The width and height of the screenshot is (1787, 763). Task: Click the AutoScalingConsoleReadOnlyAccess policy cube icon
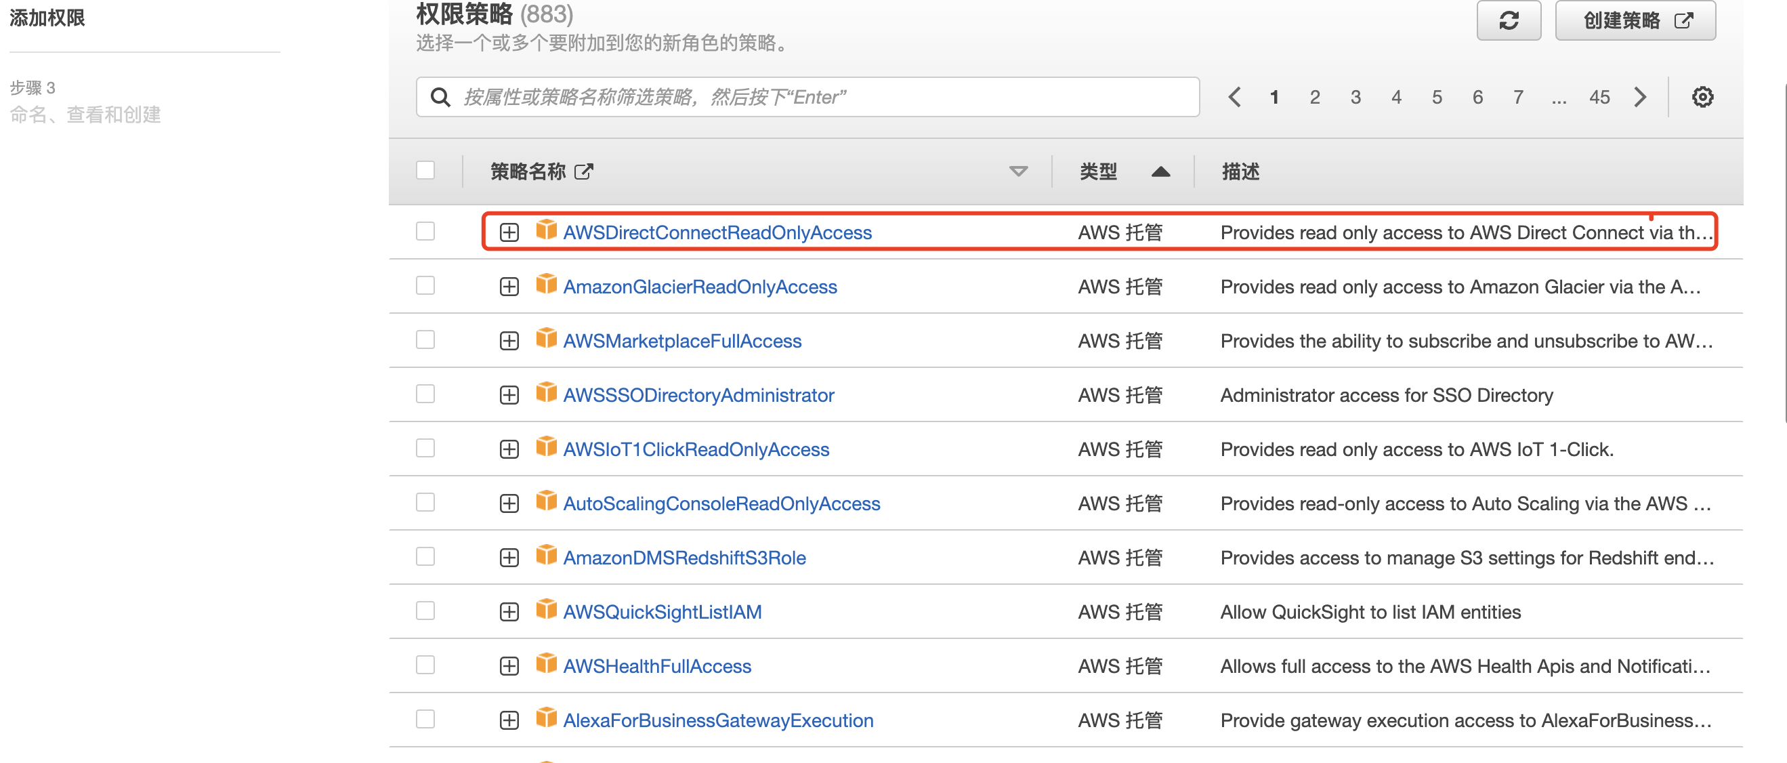click(546, 500)
